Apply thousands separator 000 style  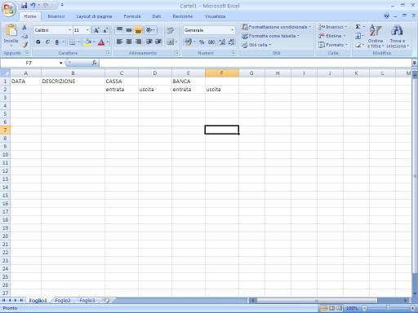[211, 42]
